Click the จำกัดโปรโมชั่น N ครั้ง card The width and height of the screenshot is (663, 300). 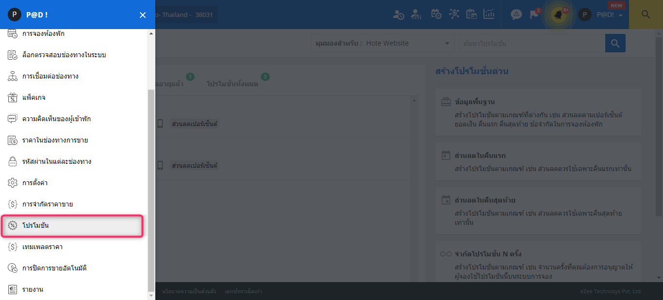click(x=538, y=261)
